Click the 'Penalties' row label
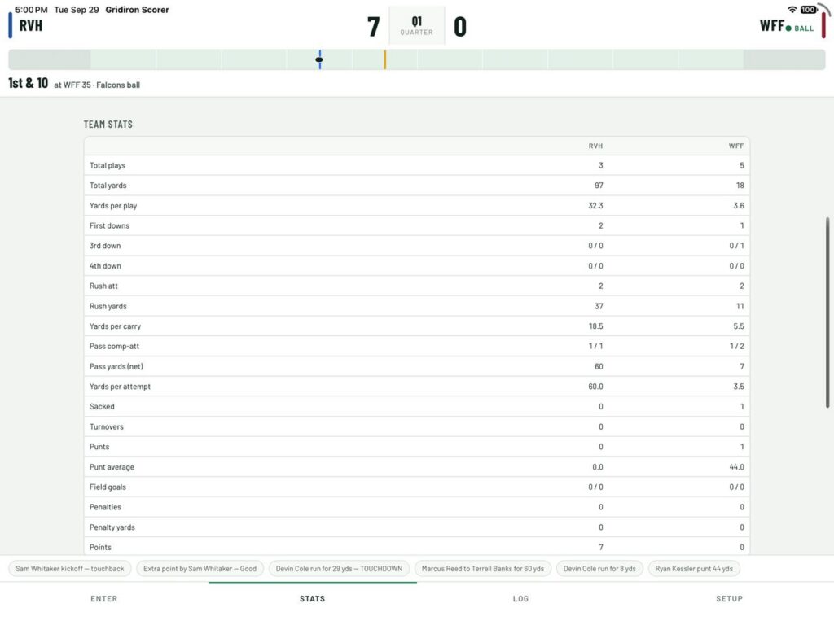Viewport: 834px width, 625px height. coord(105,507)
